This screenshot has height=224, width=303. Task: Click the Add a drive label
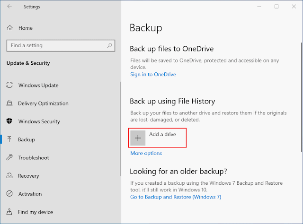[x=162, y=134]
